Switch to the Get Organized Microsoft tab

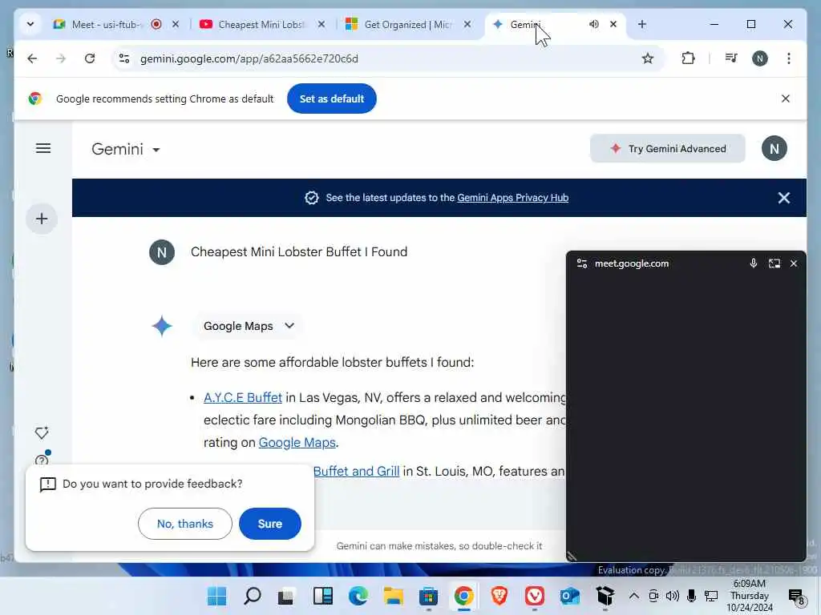coord(407,25)
